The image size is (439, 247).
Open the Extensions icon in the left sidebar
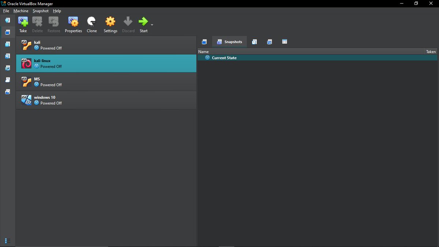pyautogui.click(x=7, y=44)
